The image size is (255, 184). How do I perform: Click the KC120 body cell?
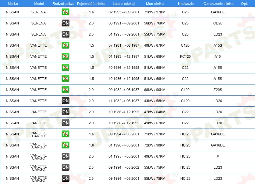185,56
